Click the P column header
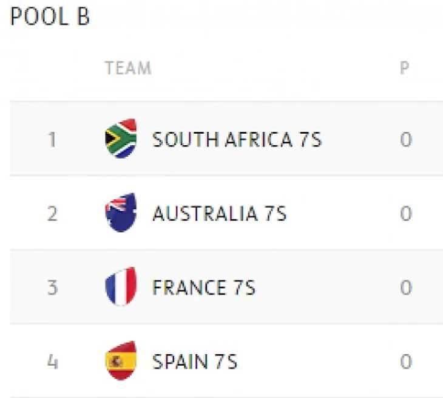This screenshot has width=443, height=398. (405, 67)
